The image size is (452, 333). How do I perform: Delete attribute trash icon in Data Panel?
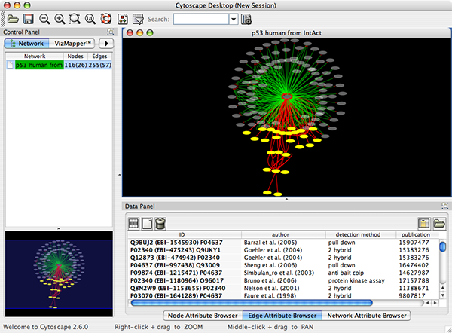point(162,222)
